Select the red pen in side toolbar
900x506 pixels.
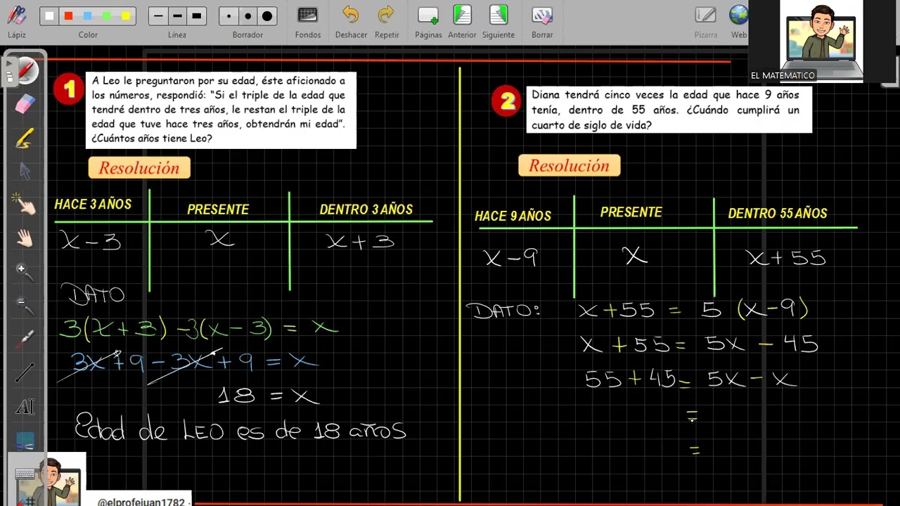tap(26, 70)
